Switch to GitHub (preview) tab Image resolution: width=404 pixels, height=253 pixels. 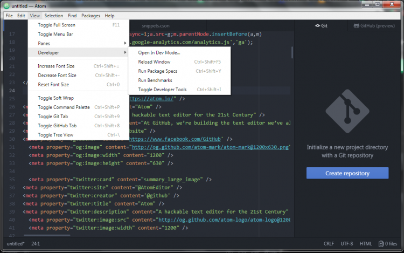pyautogui.click(x=374, y=26)
